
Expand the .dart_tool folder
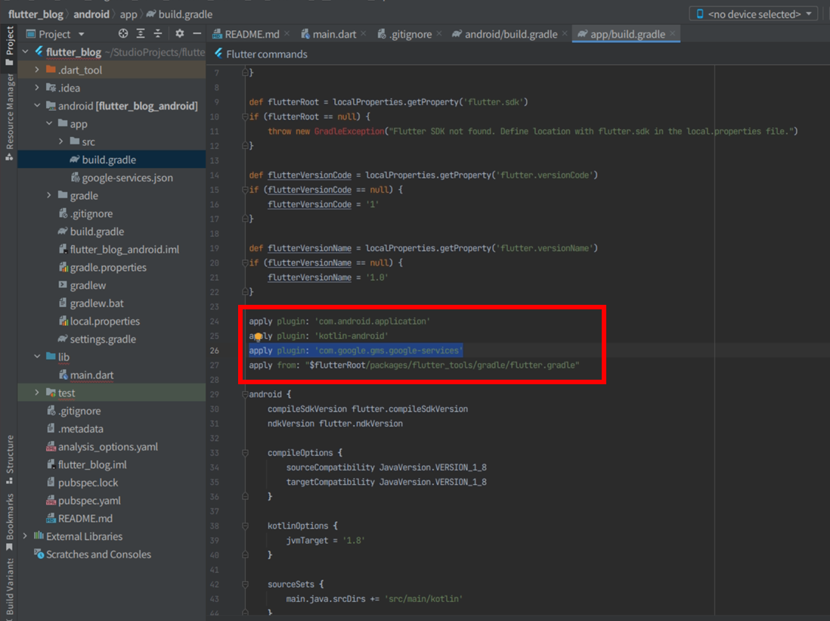tap(36, 70)
